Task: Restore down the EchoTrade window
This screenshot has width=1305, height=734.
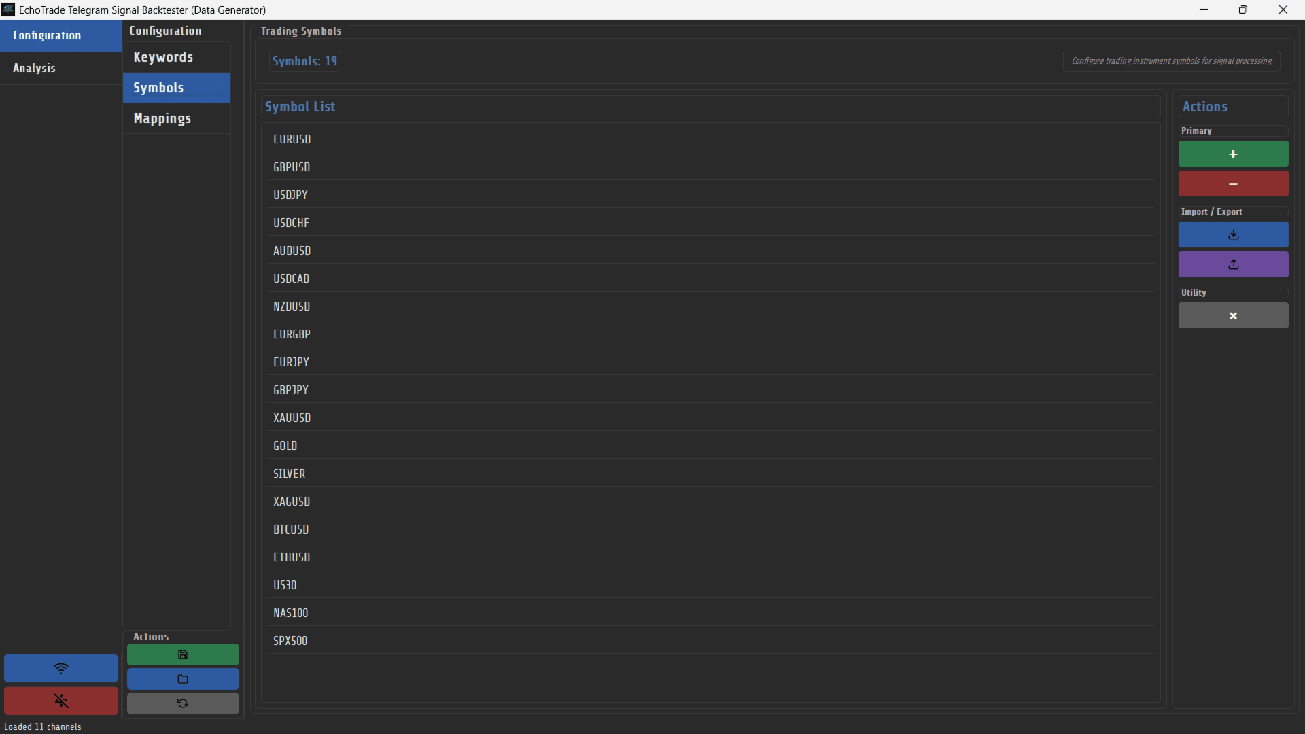Action: [1242, 10]
